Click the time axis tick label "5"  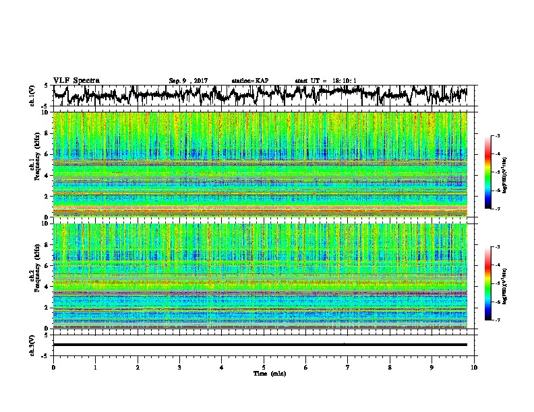[264, 368]
